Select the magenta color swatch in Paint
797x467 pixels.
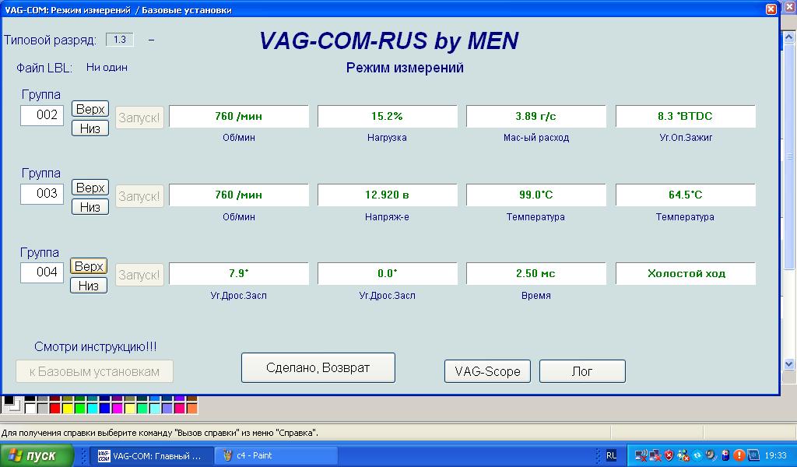(x=118, y=408)
